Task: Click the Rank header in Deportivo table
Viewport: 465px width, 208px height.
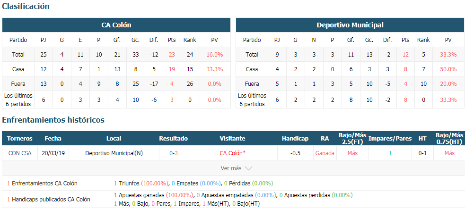Action: [423, 40]
